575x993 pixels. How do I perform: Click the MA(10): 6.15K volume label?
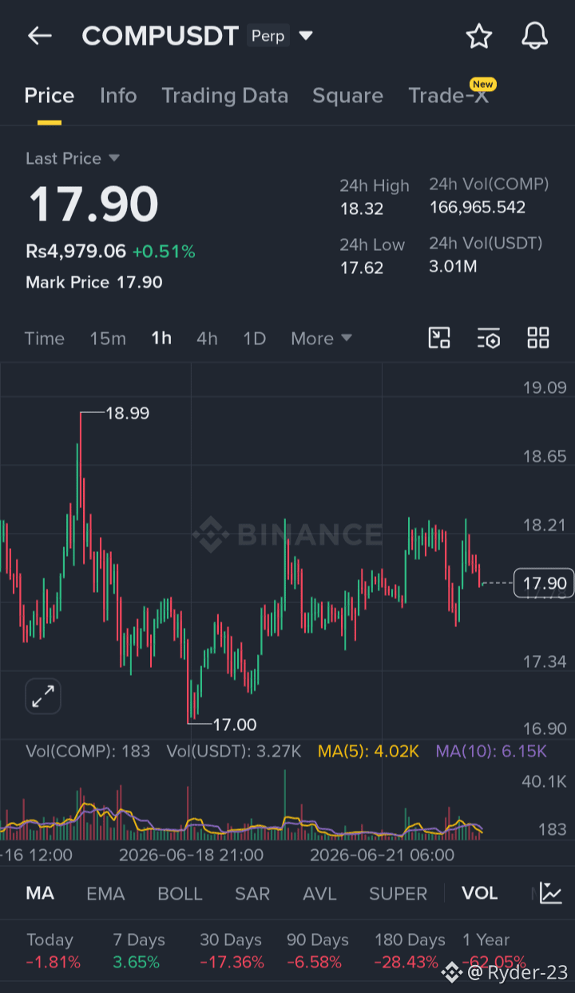tap(491, 751)
